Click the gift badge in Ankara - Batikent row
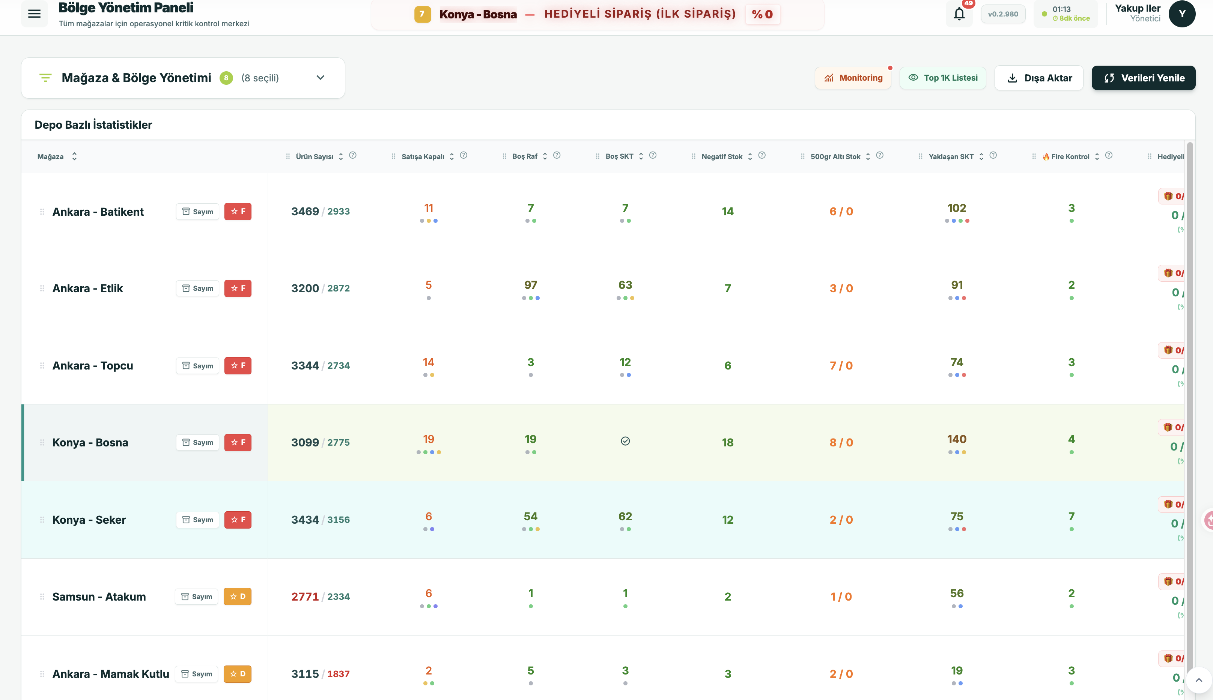This screenshot has width=1213, height=700. (x=1172, y=196)
